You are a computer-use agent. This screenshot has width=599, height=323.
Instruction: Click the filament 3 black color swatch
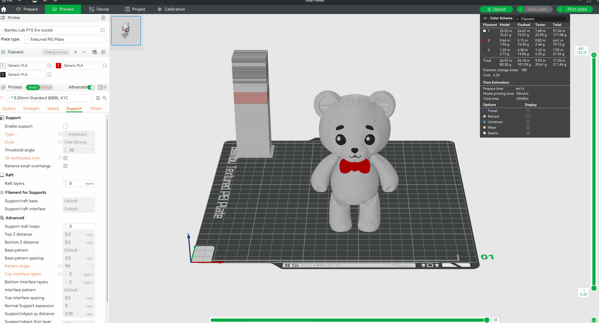(3, 75)
